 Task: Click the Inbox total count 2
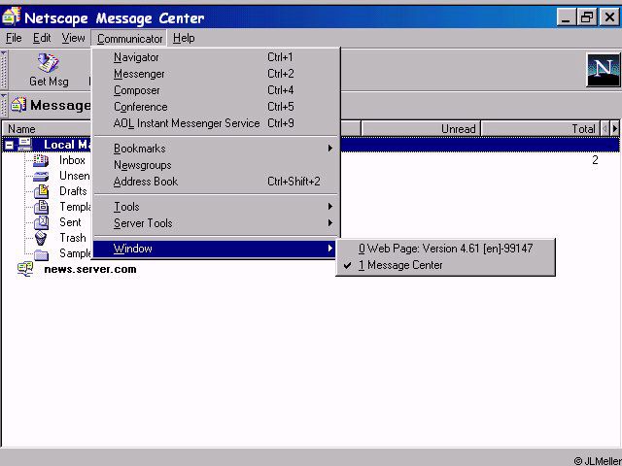[x=595, y=160]
